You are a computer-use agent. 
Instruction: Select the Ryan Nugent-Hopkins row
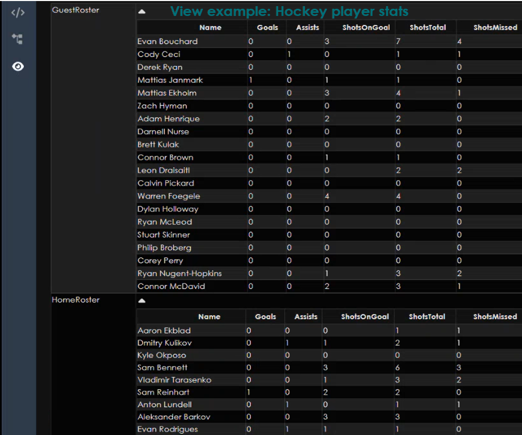pyautogui.click(x=179, y=274)
